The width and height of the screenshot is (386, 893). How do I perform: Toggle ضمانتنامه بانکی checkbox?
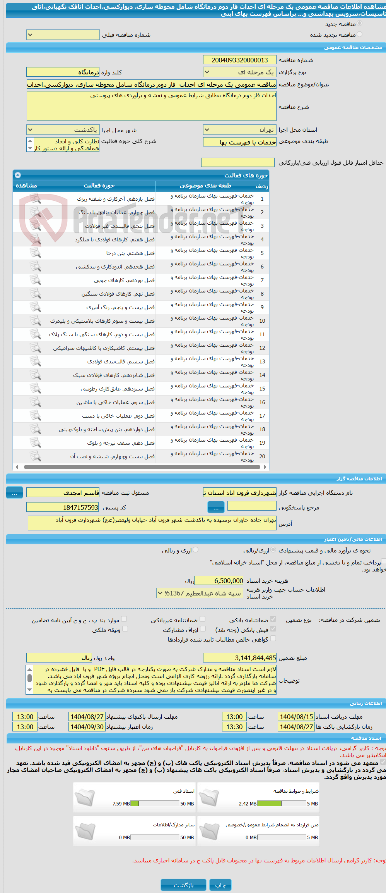click(273, 619)
